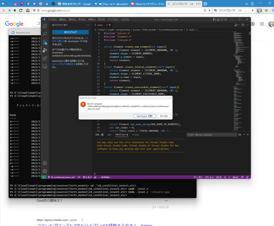Open the 編集 menu in VS Code
Viewport: 274px width, 226px height.
[x=62, y=19]
